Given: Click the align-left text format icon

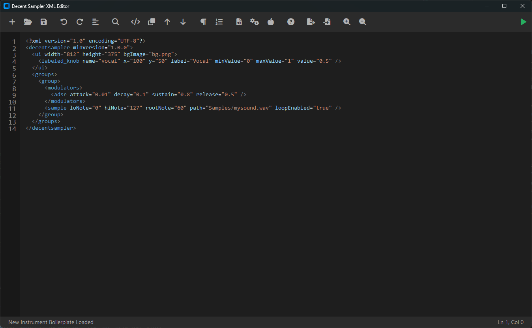Looking at the screenshot, I should pyautogui.click(x=96, y=22).
